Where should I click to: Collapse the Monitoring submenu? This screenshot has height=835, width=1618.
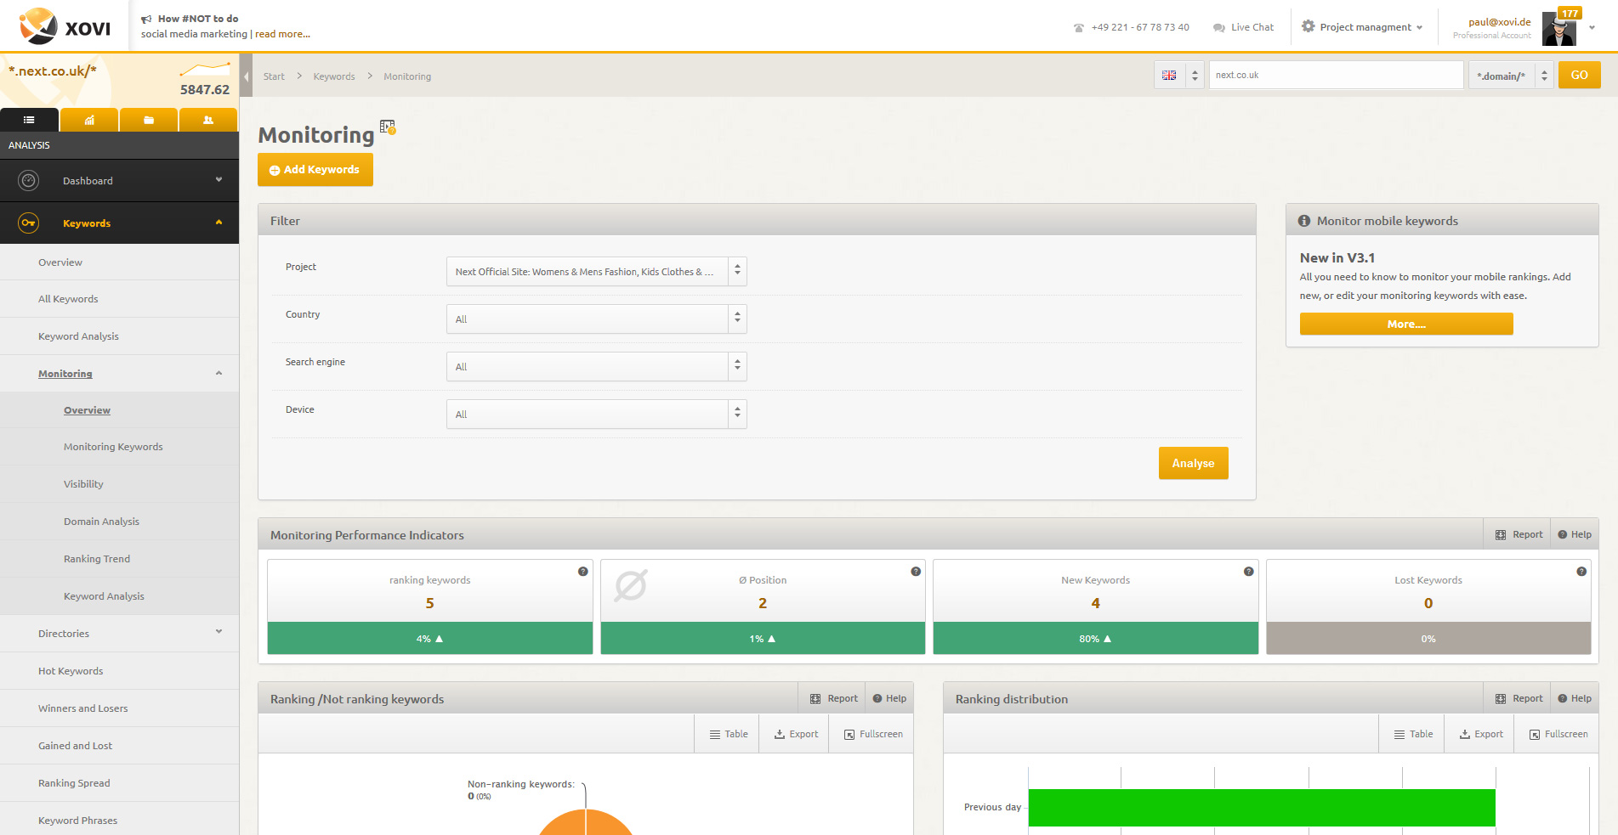219,374
